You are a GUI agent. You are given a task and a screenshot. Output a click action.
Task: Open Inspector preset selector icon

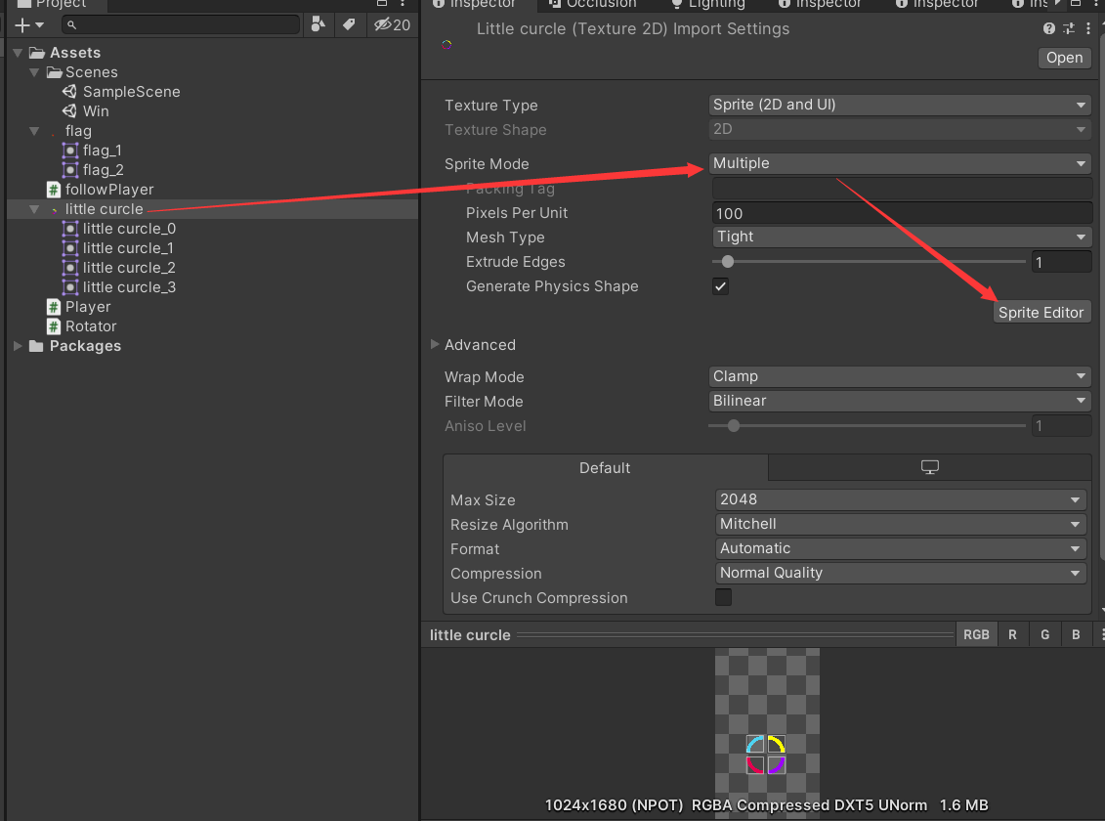point(1069,28)
